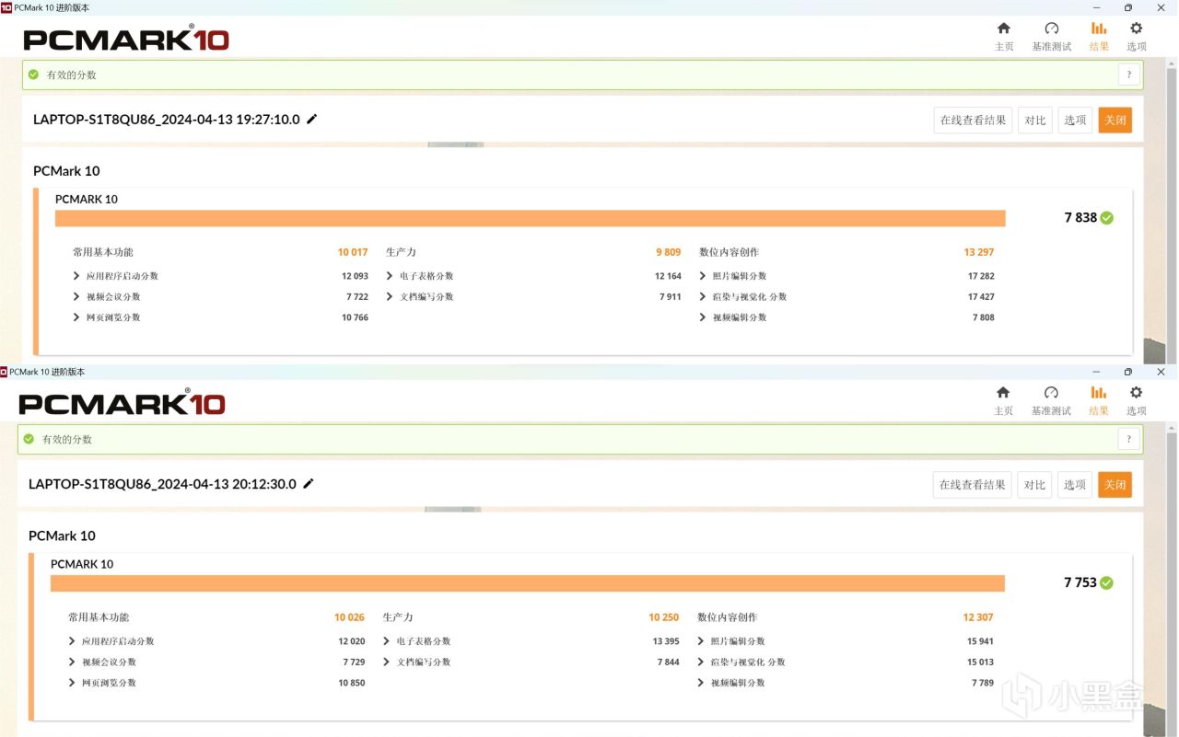Click 对比 button for the 19:27:10.0 result
The height and width of the screenshot is (737, 1179).
click(x=1035, y=120)
